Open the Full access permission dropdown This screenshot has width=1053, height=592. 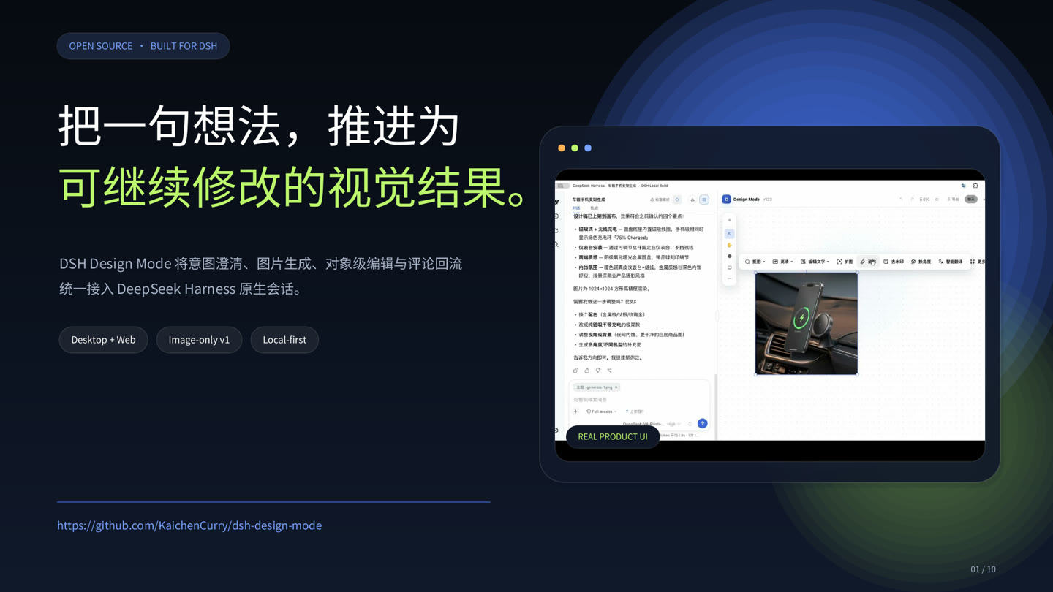[x=602, y=411]
